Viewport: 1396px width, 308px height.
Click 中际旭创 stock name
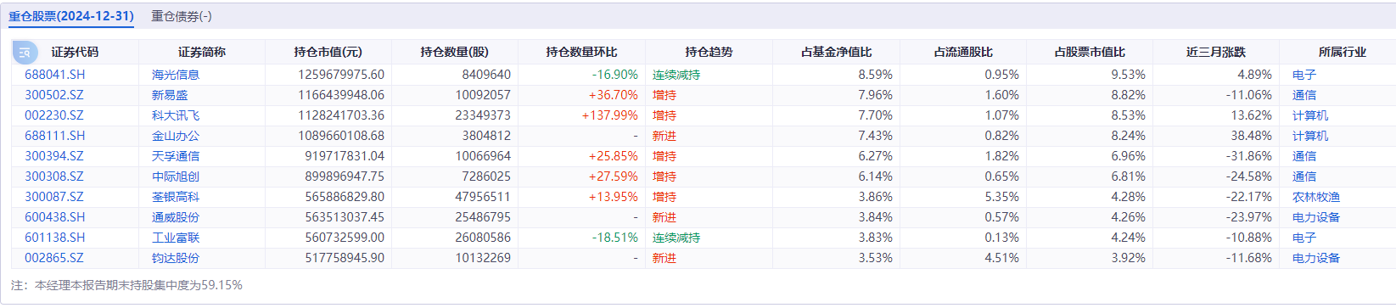click(176, 176)
